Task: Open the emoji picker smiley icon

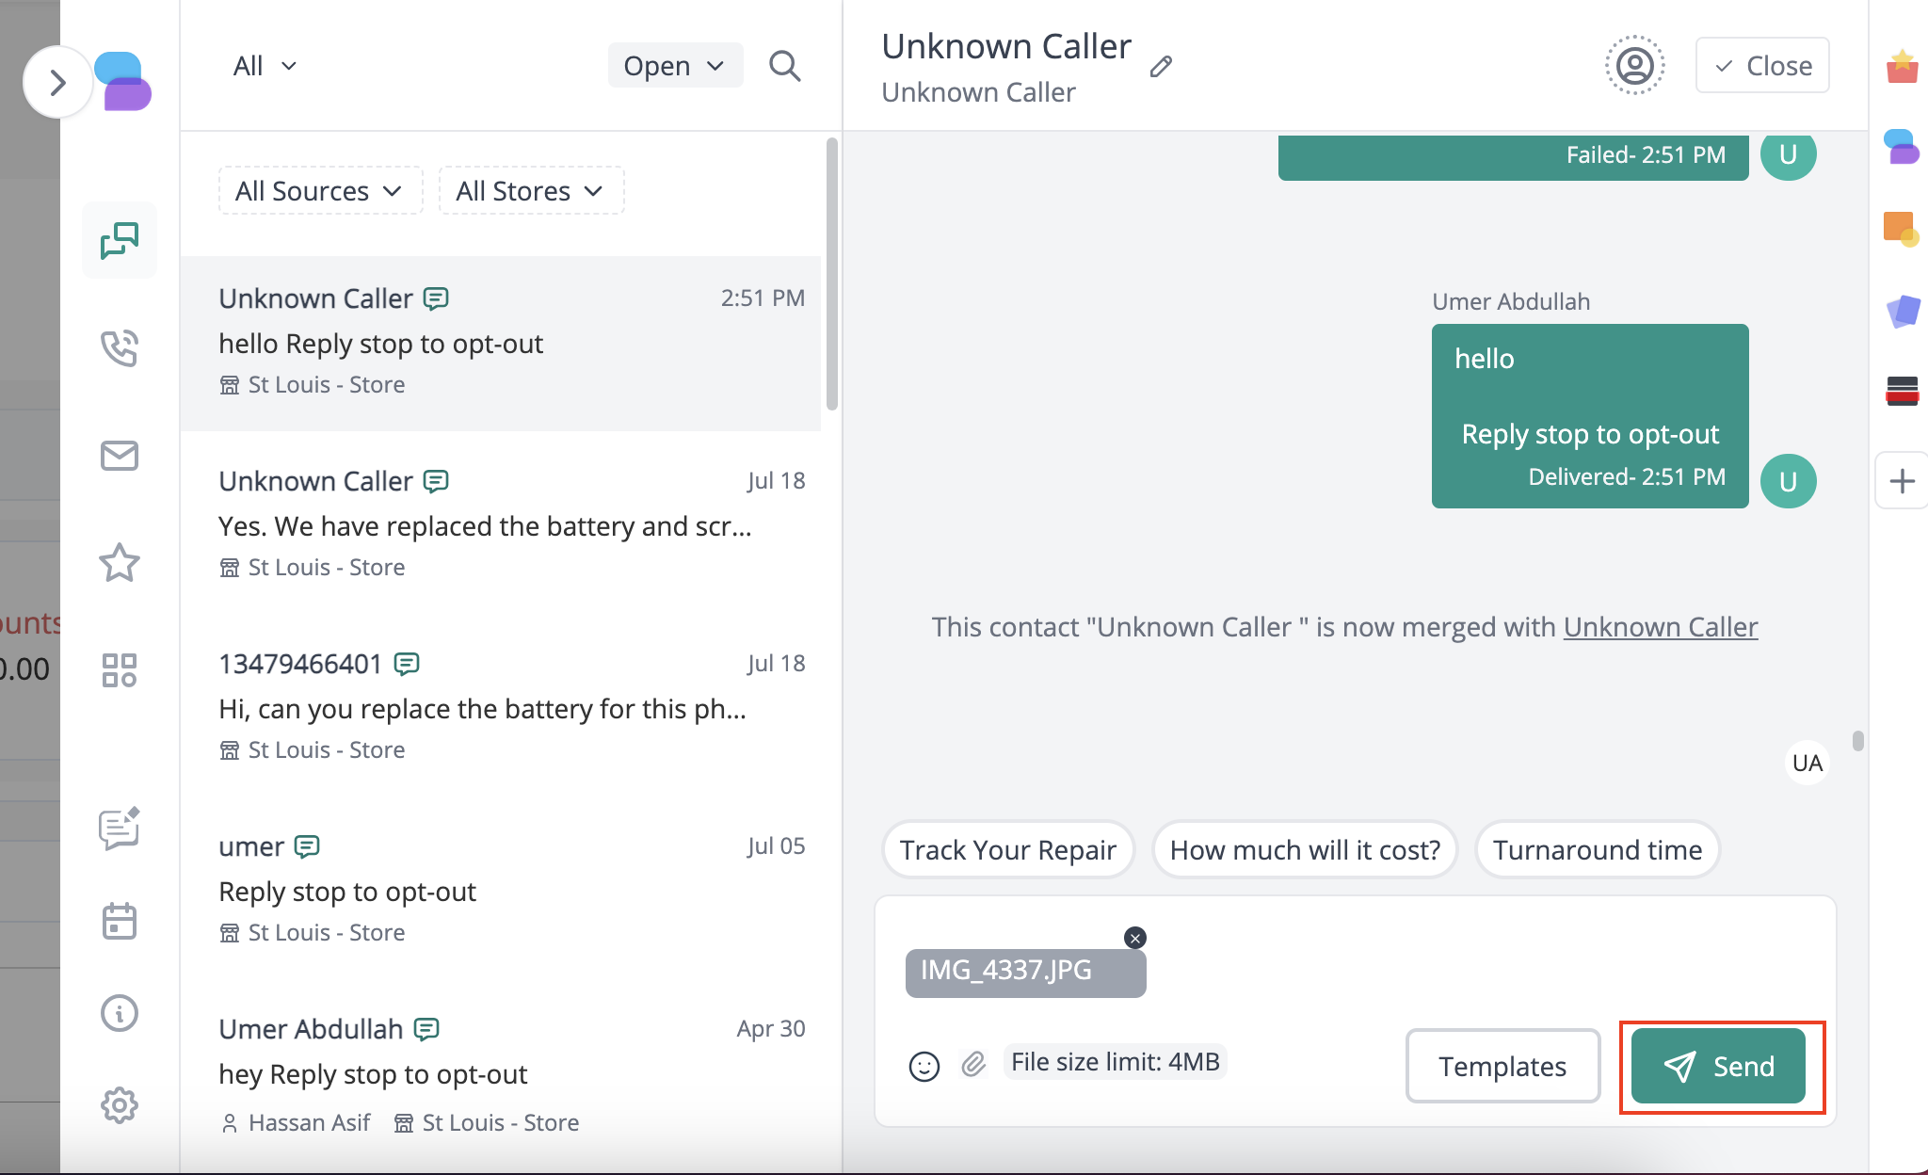Action: tap(924, 1066)
